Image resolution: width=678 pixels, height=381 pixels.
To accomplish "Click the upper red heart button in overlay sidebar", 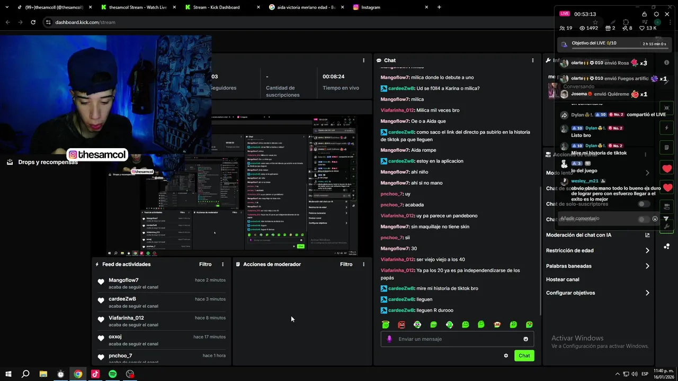I will (x=667, y=169).
